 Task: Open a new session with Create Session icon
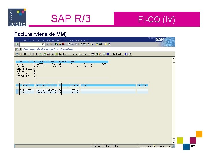[97, 44]
